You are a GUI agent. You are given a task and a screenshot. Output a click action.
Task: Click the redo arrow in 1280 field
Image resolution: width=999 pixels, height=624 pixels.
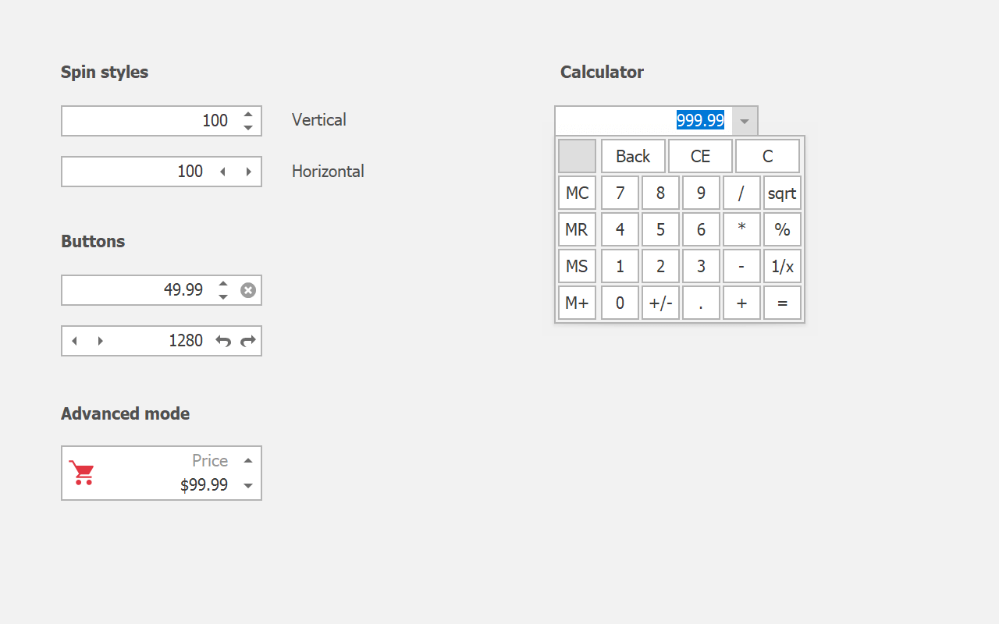[248, 341]
